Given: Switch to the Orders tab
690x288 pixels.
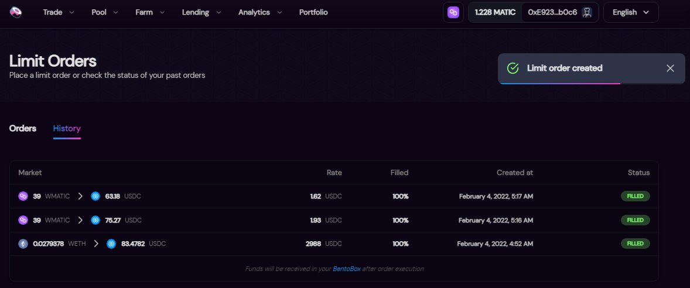Looking at the screenshot, I should [x=23, y=128].
